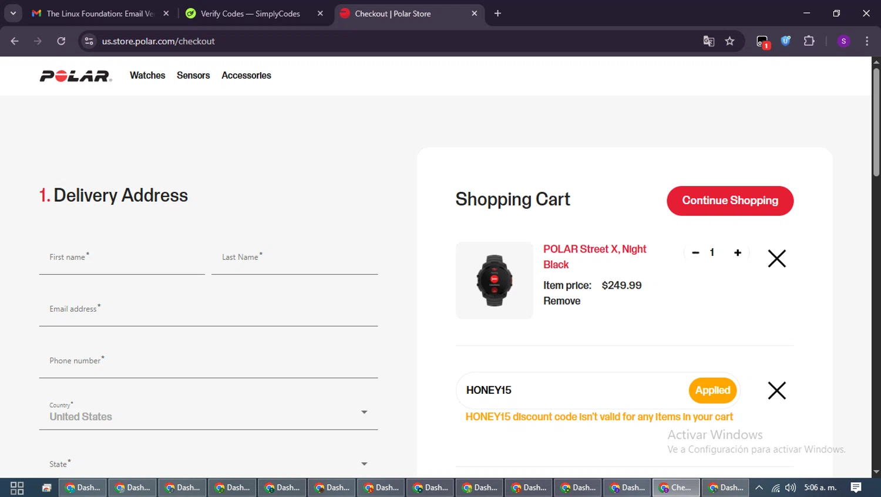Close the Linux Foundation Gmail tab

coord(166,13)
